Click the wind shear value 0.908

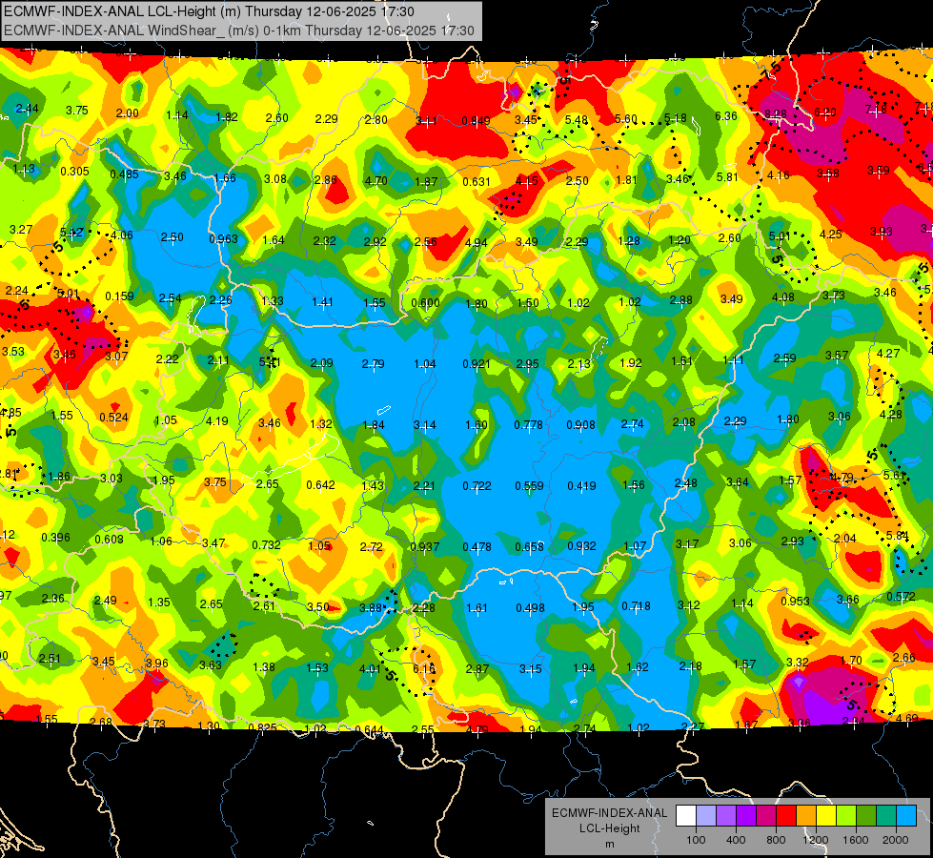click(x=580, y=424)
